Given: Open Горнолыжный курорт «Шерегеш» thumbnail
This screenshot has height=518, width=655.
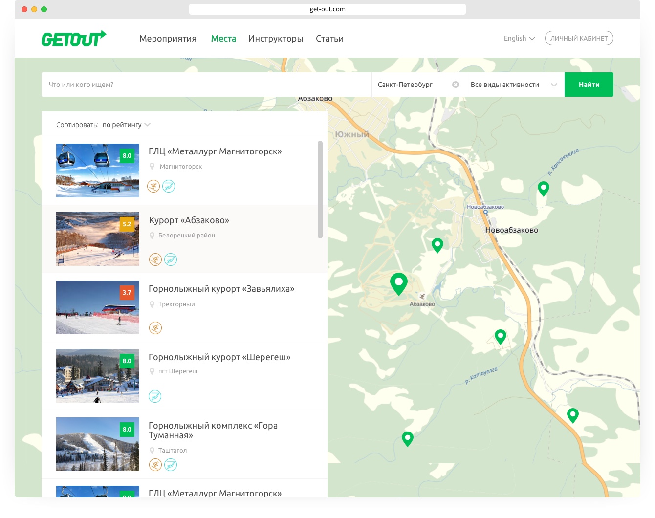Looking at the screenshot, I should (98, 376).
